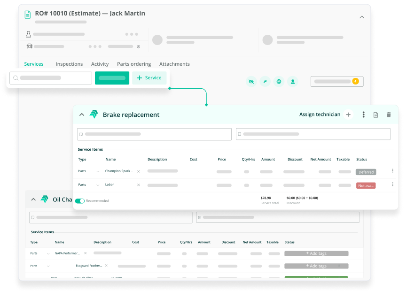This screenshot has height=291, width=406.
Task: Open row menu for Champion Spark part
Action: [x=393, y=171]
